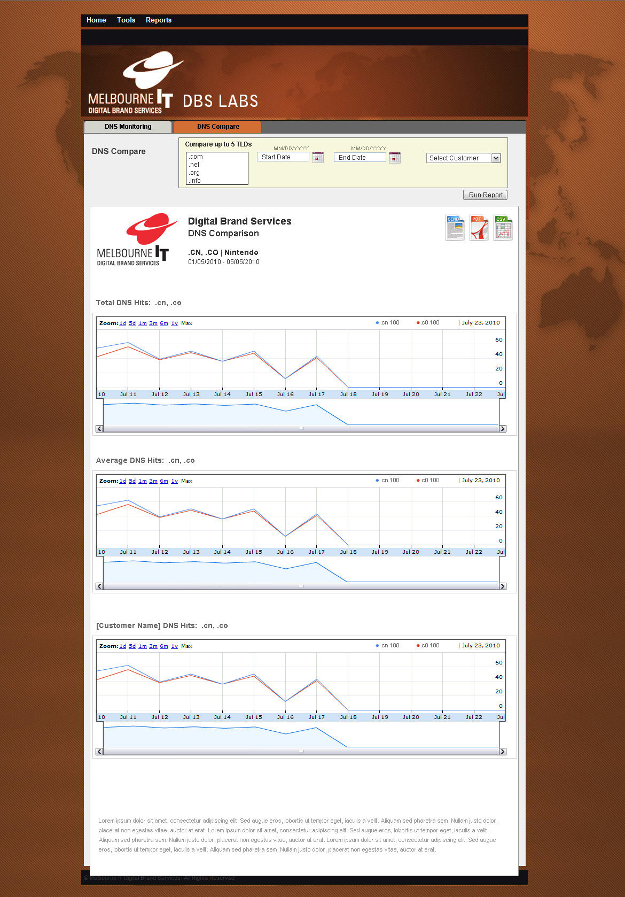Click the .c0 100 legend in Total chart
The width and height of the screenshot is (625, 897).
click(x=428, y=322)
